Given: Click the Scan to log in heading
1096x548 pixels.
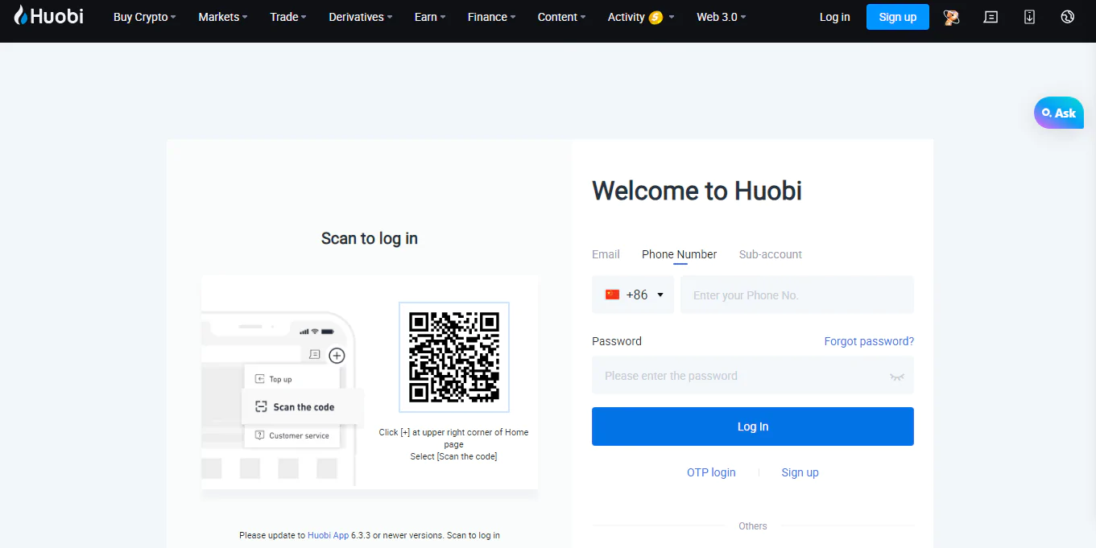Looking at the screenshot, I should click(370, 238).
